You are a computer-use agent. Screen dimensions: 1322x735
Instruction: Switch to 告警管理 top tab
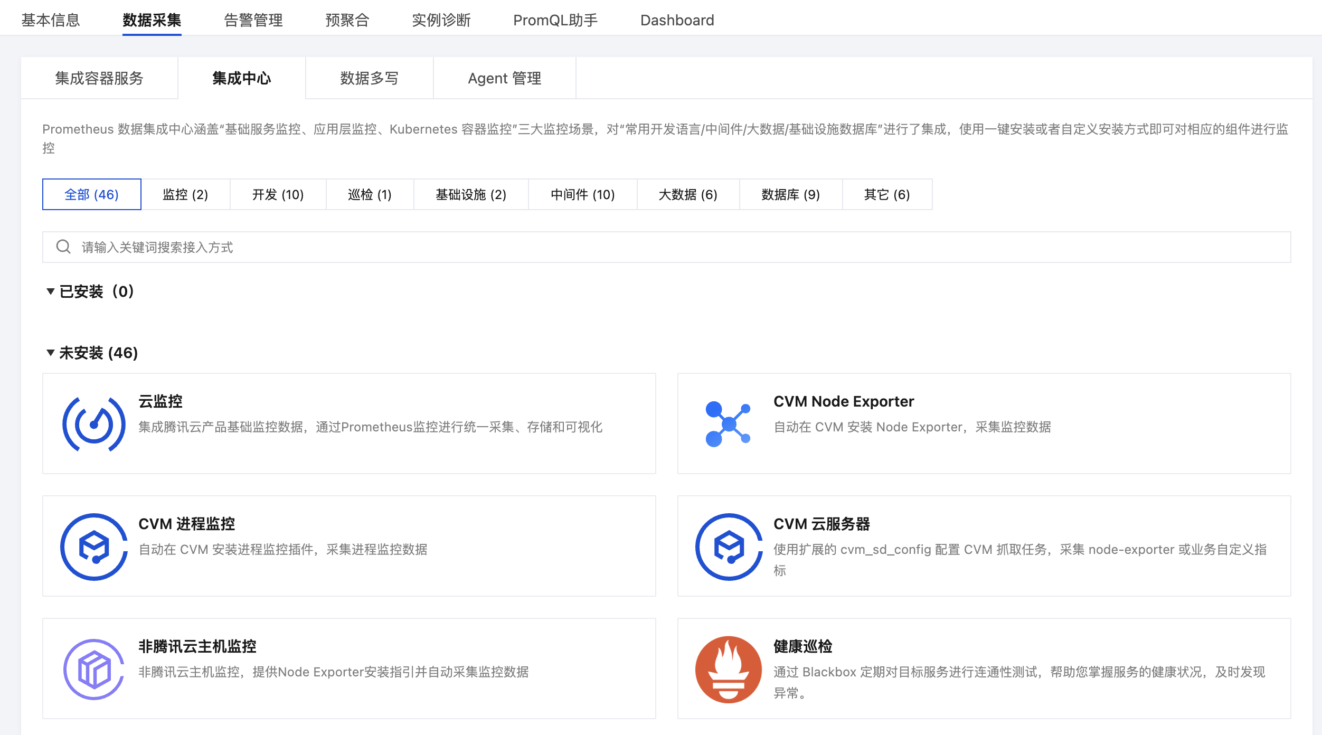point(253,20)
